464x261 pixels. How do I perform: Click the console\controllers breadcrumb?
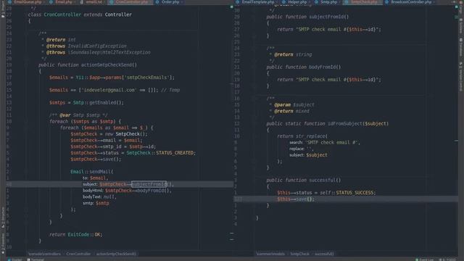click(x=44, y=254)
